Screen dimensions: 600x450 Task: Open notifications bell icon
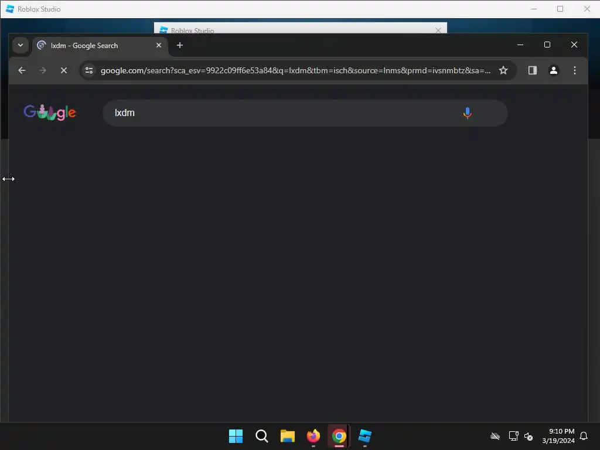[584, 436]
